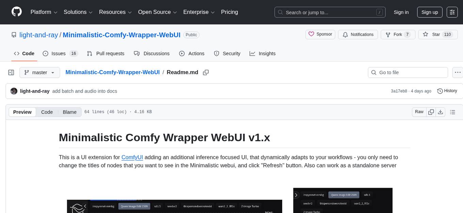The image size is (463, 213).
Task: Click the Go to file search box
Action: 408,72
